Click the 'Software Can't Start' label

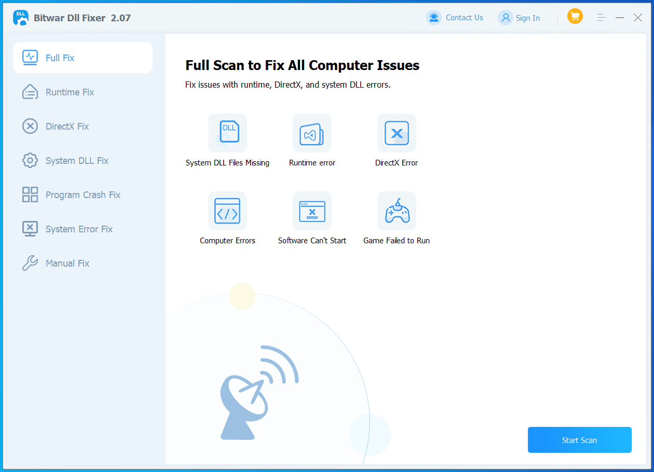(312, 241)
